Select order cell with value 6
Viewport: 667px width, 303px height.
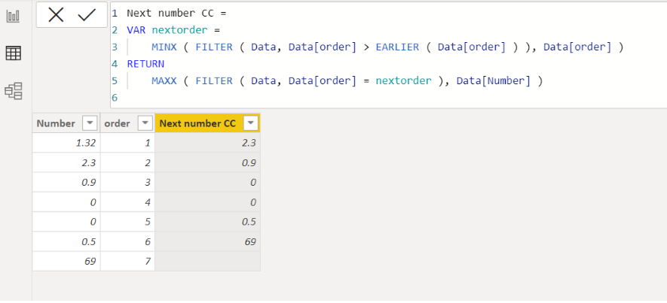click(127, 241)
